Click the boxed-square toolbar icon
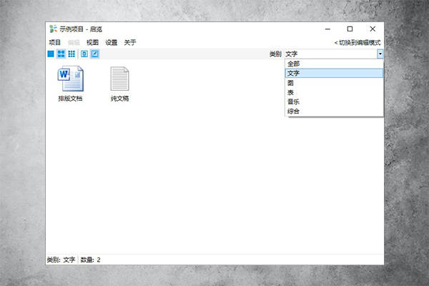 coord(84,54)
